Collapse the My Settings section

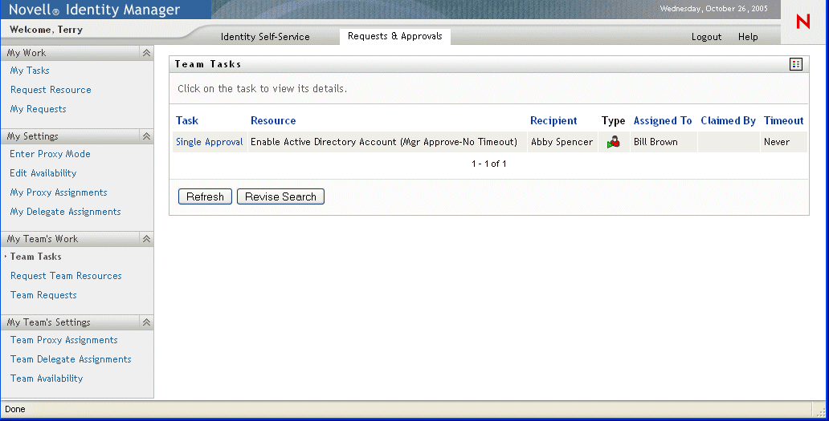tap(146, 136)
